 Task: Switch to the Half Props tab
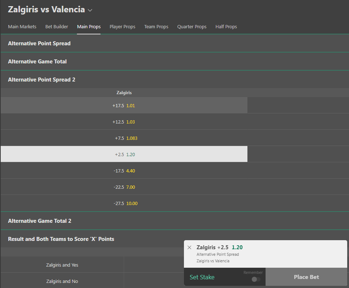tap(226, 27)
